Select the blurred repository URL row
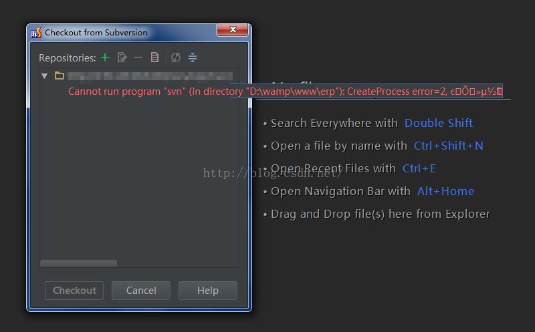This screenshot has width=535, height=332. coord(150,75)
